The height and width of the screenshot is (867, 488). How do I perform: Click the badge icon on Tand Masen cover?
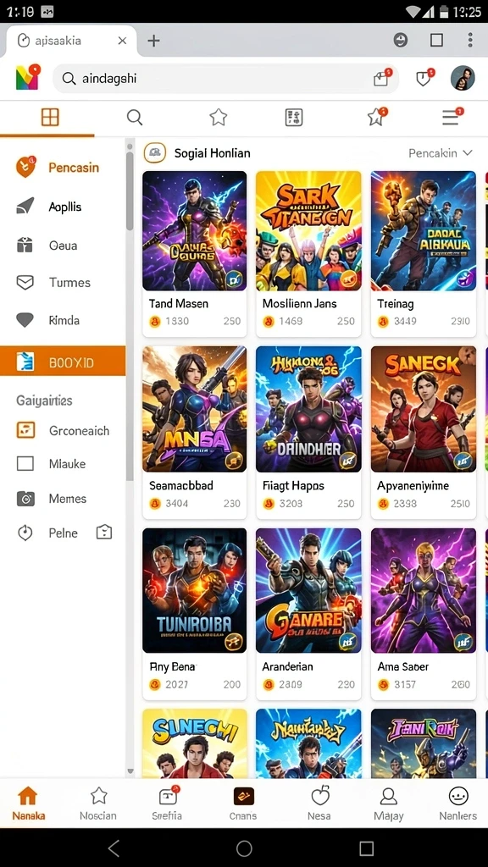[x=235, y=279]
